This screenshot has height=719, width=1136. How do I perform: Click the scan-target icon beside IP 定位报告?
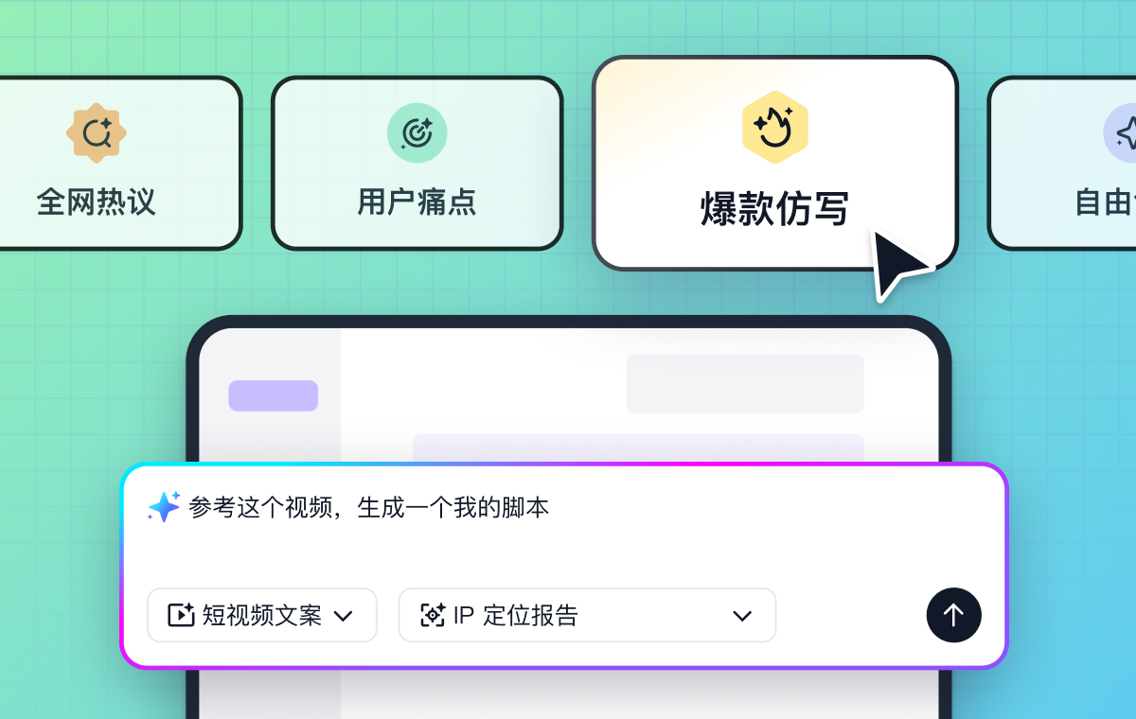coord(433,616)
